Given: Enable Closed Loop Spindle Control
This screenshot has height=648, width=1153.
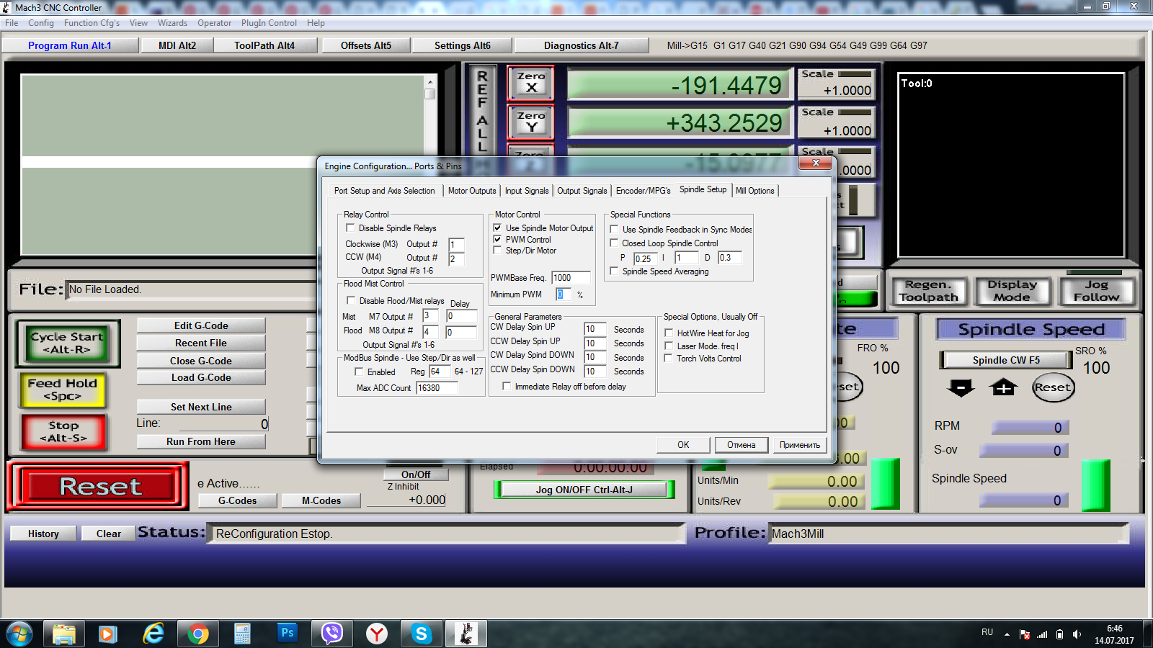Looking at the screenshot, I should (614, 243).
